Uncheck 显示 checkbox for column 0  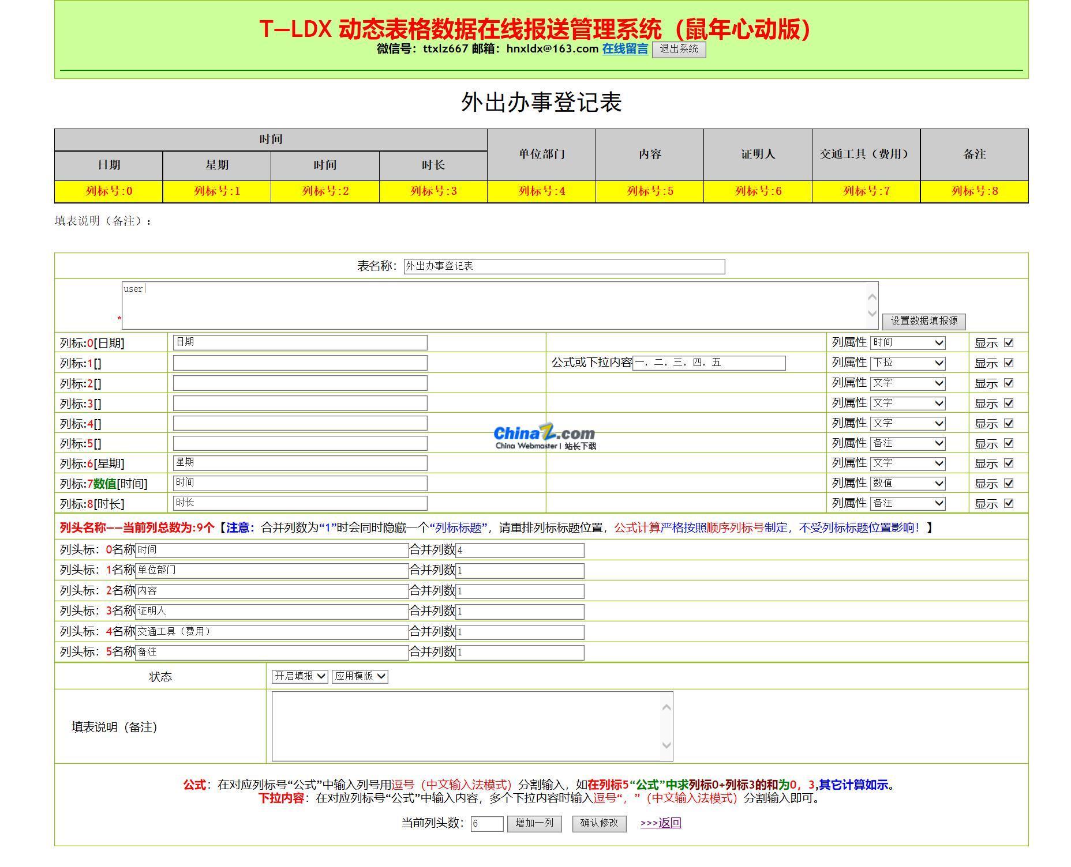click(1009, 342)
